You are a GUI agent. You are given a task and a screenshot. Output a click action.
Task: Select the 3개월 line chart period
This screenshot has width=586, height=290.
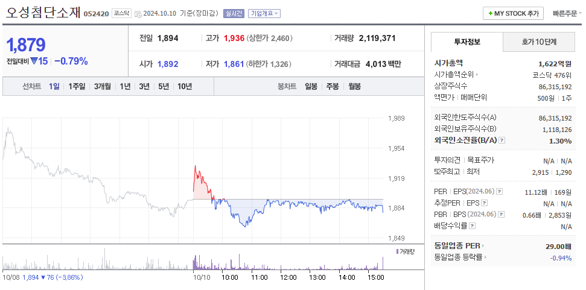tap(103, 87)
